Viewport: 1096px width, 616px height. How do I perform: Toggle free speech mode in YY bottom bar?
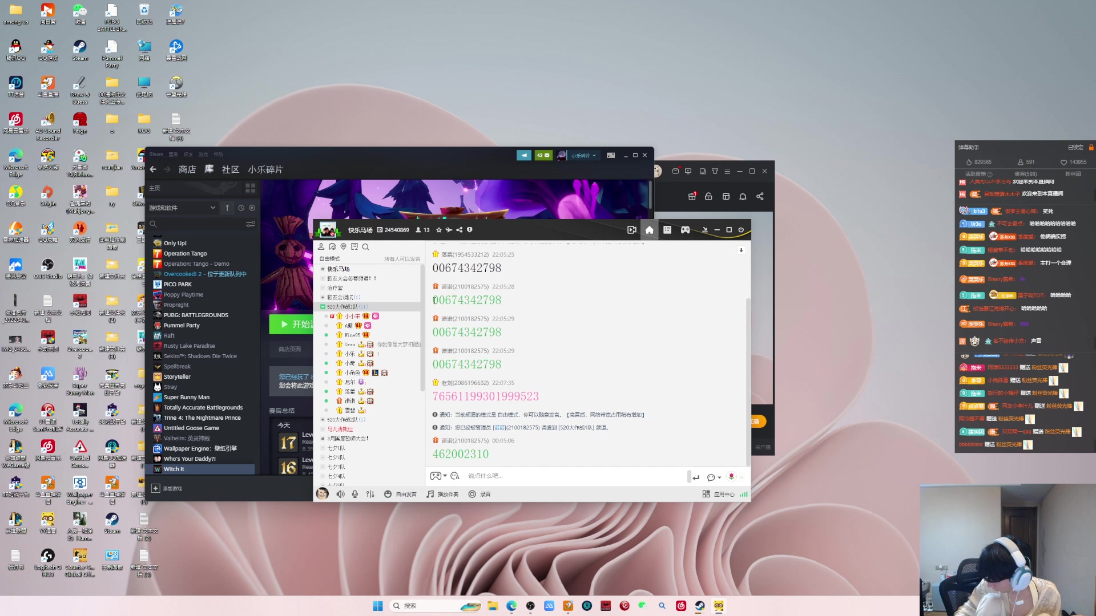click(400, 494)
